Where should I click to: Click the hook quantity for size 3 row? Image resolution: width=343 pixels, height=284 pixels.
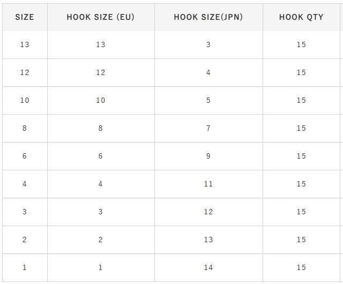pos(301,212)
